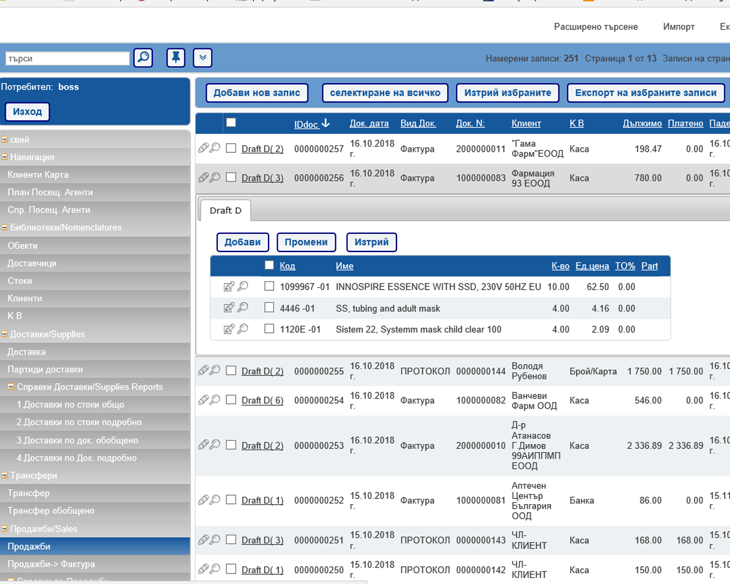Click edit icon for Sistem 22 item row

coord(229,329)
